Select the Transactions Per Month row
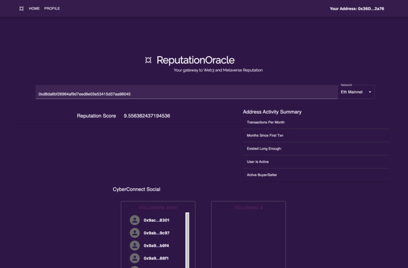Viewport: 408px width, 268px height. [316, 122]
